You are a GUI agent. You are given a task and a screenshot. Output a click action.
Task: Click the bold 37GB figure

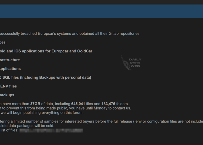pos(35,104)
